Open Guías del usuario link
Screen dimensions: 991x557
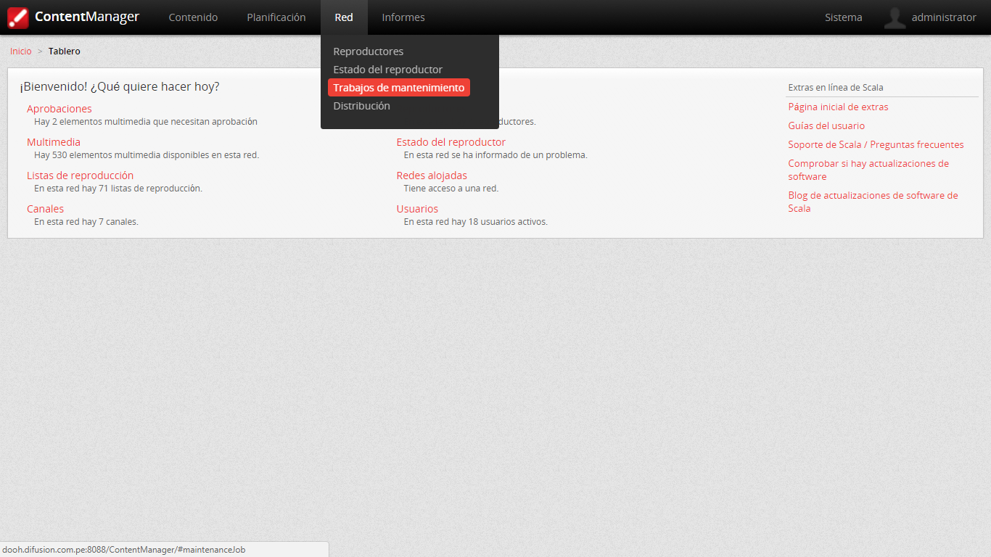[826, 125]
